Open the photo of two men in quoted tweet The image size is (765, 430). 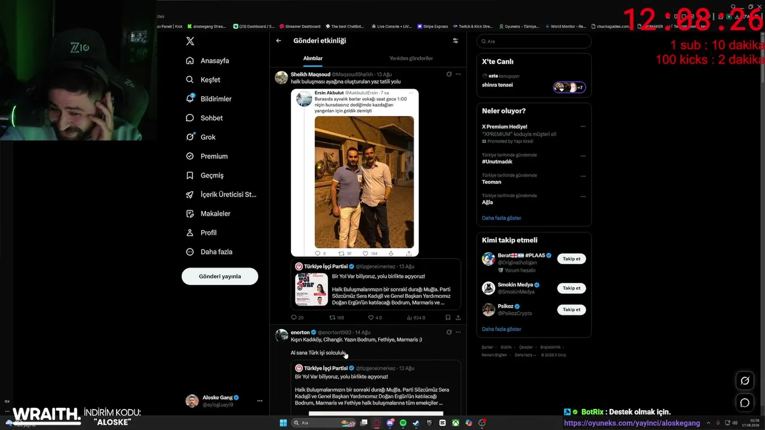[x=364, y=182]
